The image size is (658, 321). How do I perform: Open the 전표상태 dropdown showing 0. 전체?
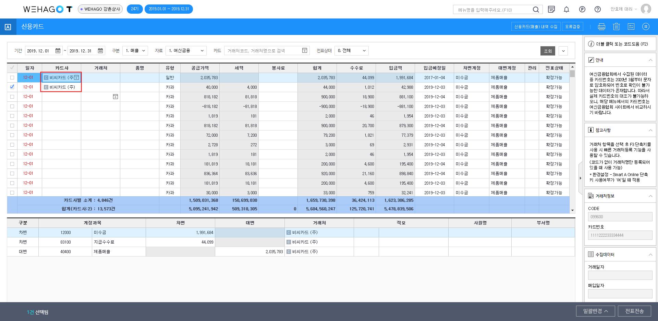pos(351,51)
